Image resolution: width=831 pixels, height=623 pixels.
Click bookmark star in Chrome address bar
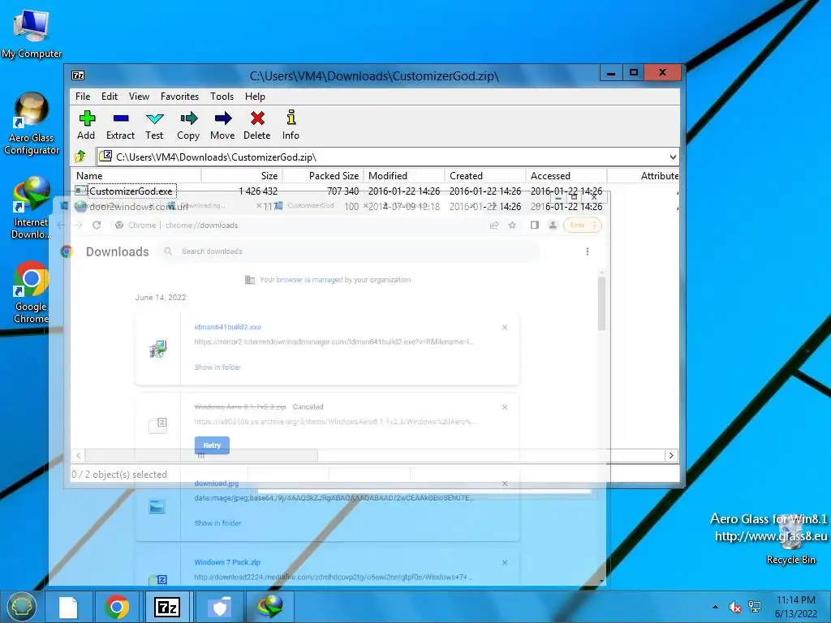pyautogui.click(x=512, y=226)
